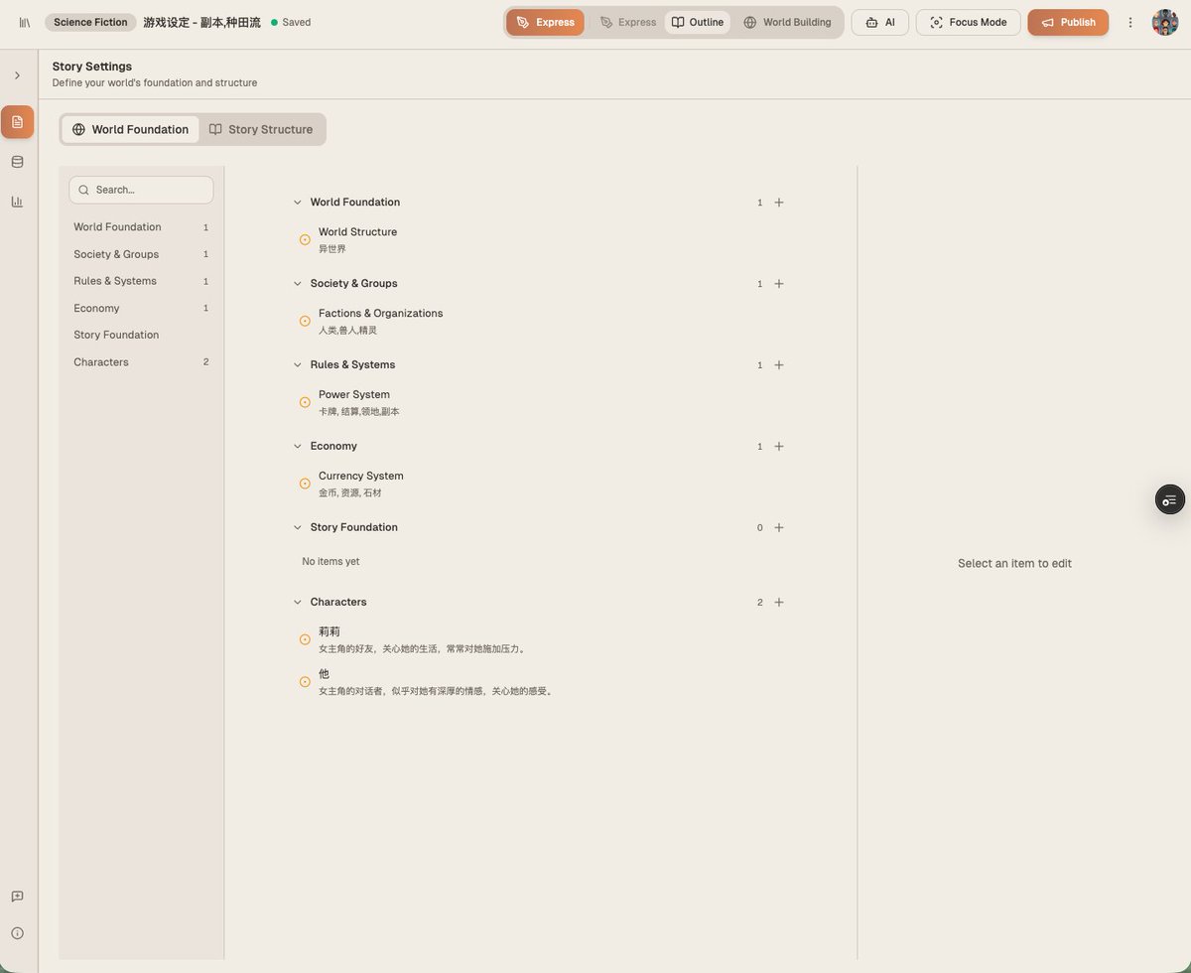Screen dimensions: 1191x973
Task: Open the info icon at sidebar bottom
Action: point(17,933)
